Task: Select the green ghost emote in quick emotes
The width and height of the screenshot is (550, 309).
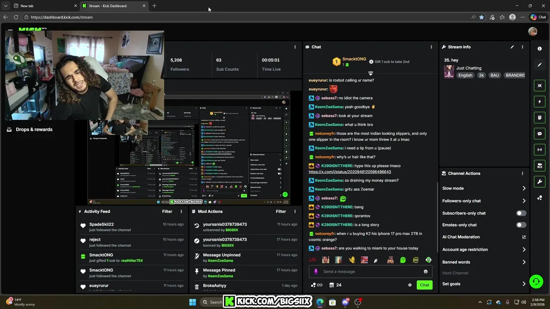Action: coord(403,260)
